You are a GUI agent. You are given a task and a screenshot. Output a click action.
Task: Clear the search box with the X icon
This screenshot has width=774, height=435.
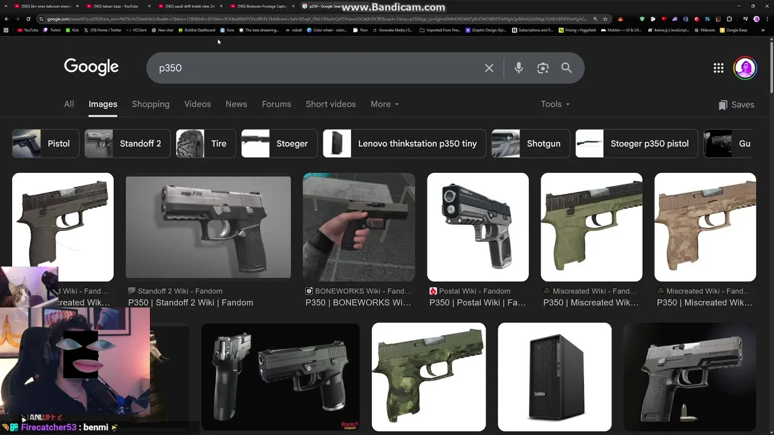pos(489,68)
